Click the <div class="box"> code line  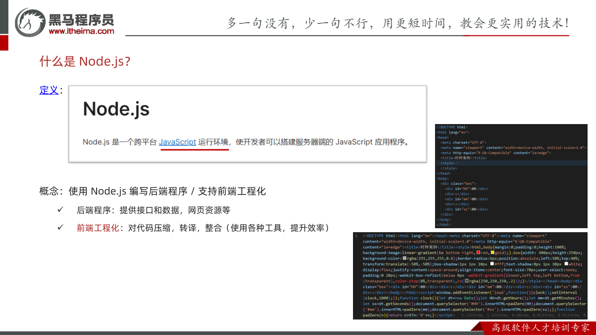tap(458, 183)
